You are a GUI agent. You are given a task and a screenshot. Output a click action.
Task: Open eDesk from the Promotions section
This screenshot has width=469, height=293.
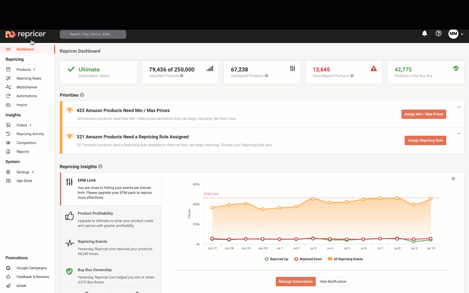point(21,286)
